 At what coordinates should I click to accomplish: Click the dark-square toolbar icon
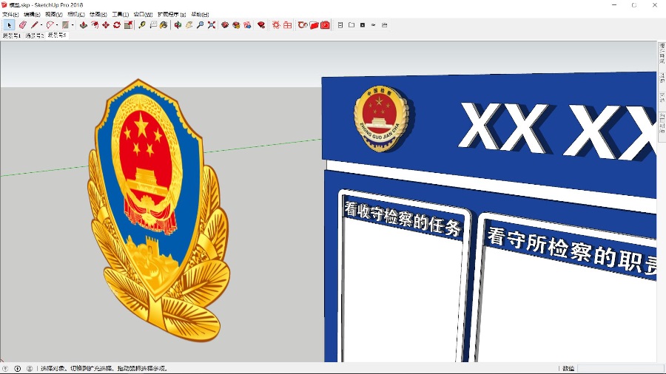(x=363, y=25)
